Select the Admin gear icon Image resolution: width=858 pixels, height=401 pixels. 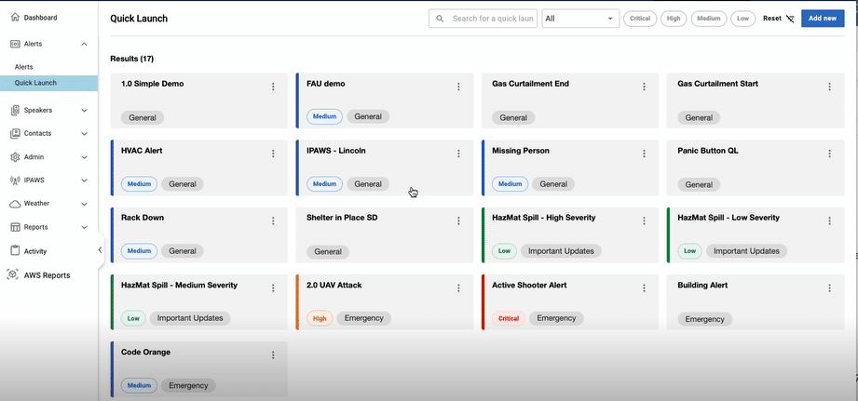click(x=15, y=157)
